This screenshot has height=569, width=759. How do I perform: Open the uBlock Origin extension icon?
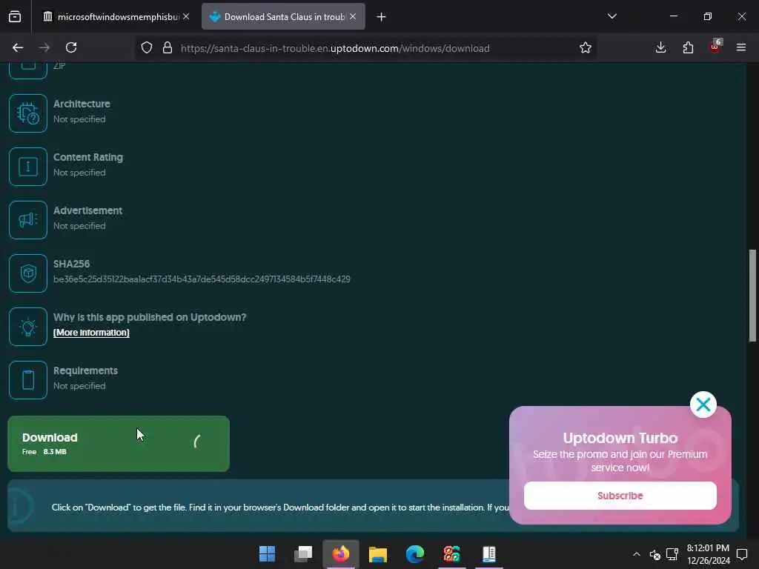715,47
